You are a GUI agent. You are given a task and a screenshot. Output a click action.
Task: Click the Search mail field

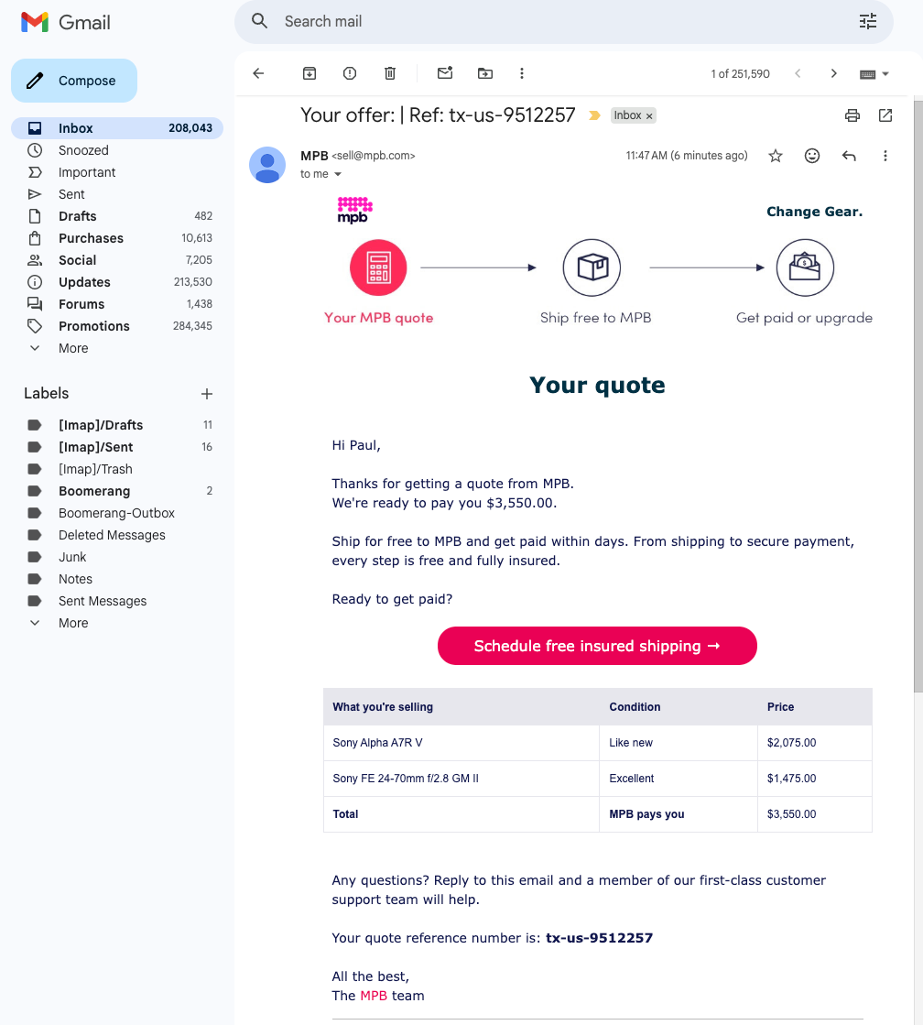tap(549, 21)
